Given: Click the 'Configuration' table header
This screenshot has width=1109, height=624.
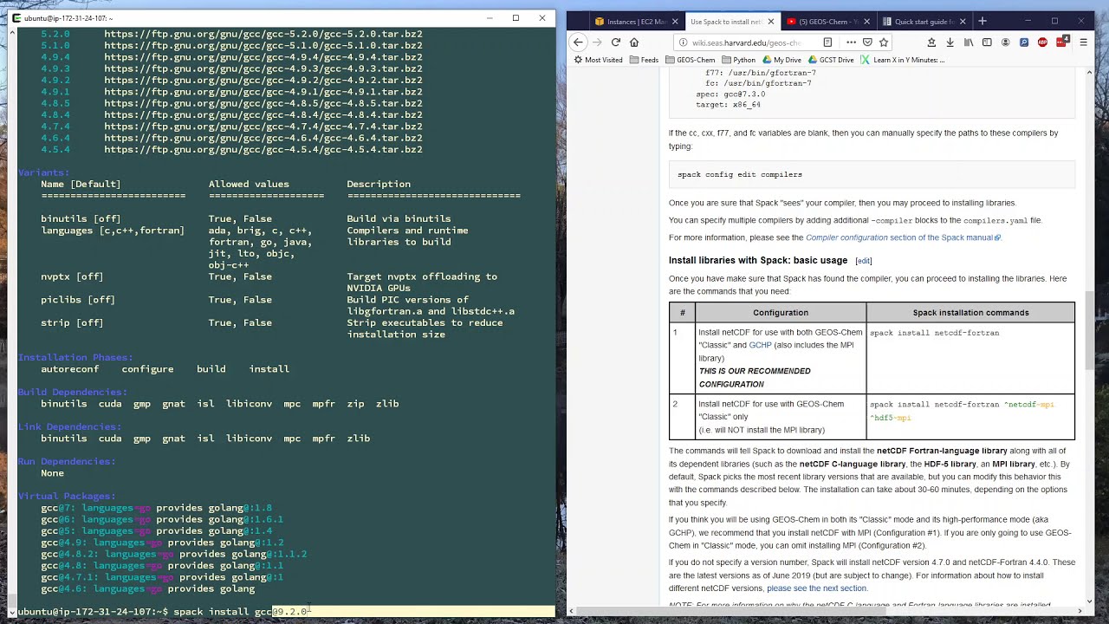Looking at the screenshot, I should click(x=780, y=312).
